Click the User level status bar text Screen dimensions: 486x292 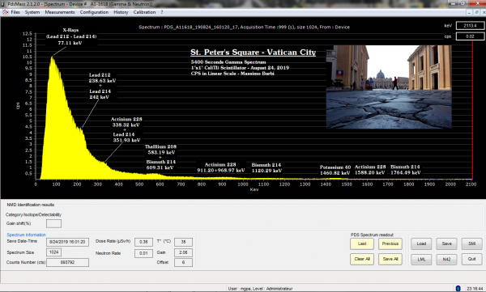(260, 289)
